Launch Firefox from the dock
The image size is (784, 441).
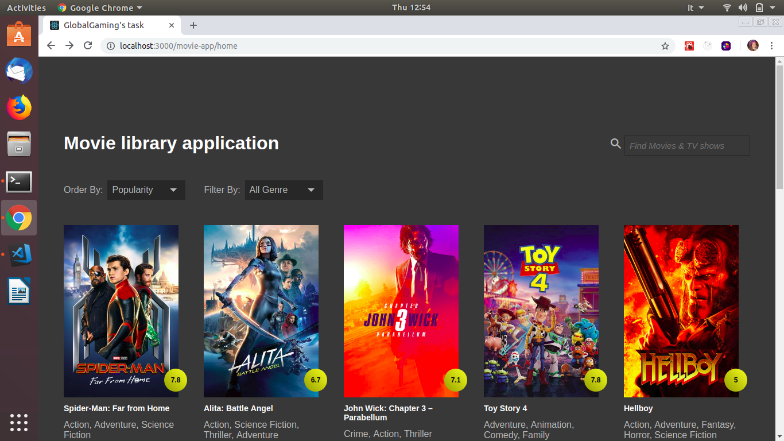point(19,108)
